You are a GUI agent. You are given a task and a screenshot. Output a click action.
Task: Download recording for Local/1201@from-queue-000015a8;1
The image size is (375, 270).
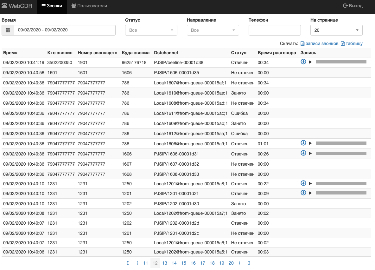tap(303, 183)
